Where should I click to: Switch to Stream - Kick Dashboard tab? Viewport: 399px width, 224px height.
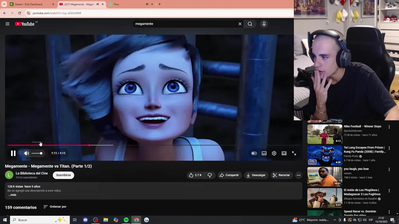31,4
